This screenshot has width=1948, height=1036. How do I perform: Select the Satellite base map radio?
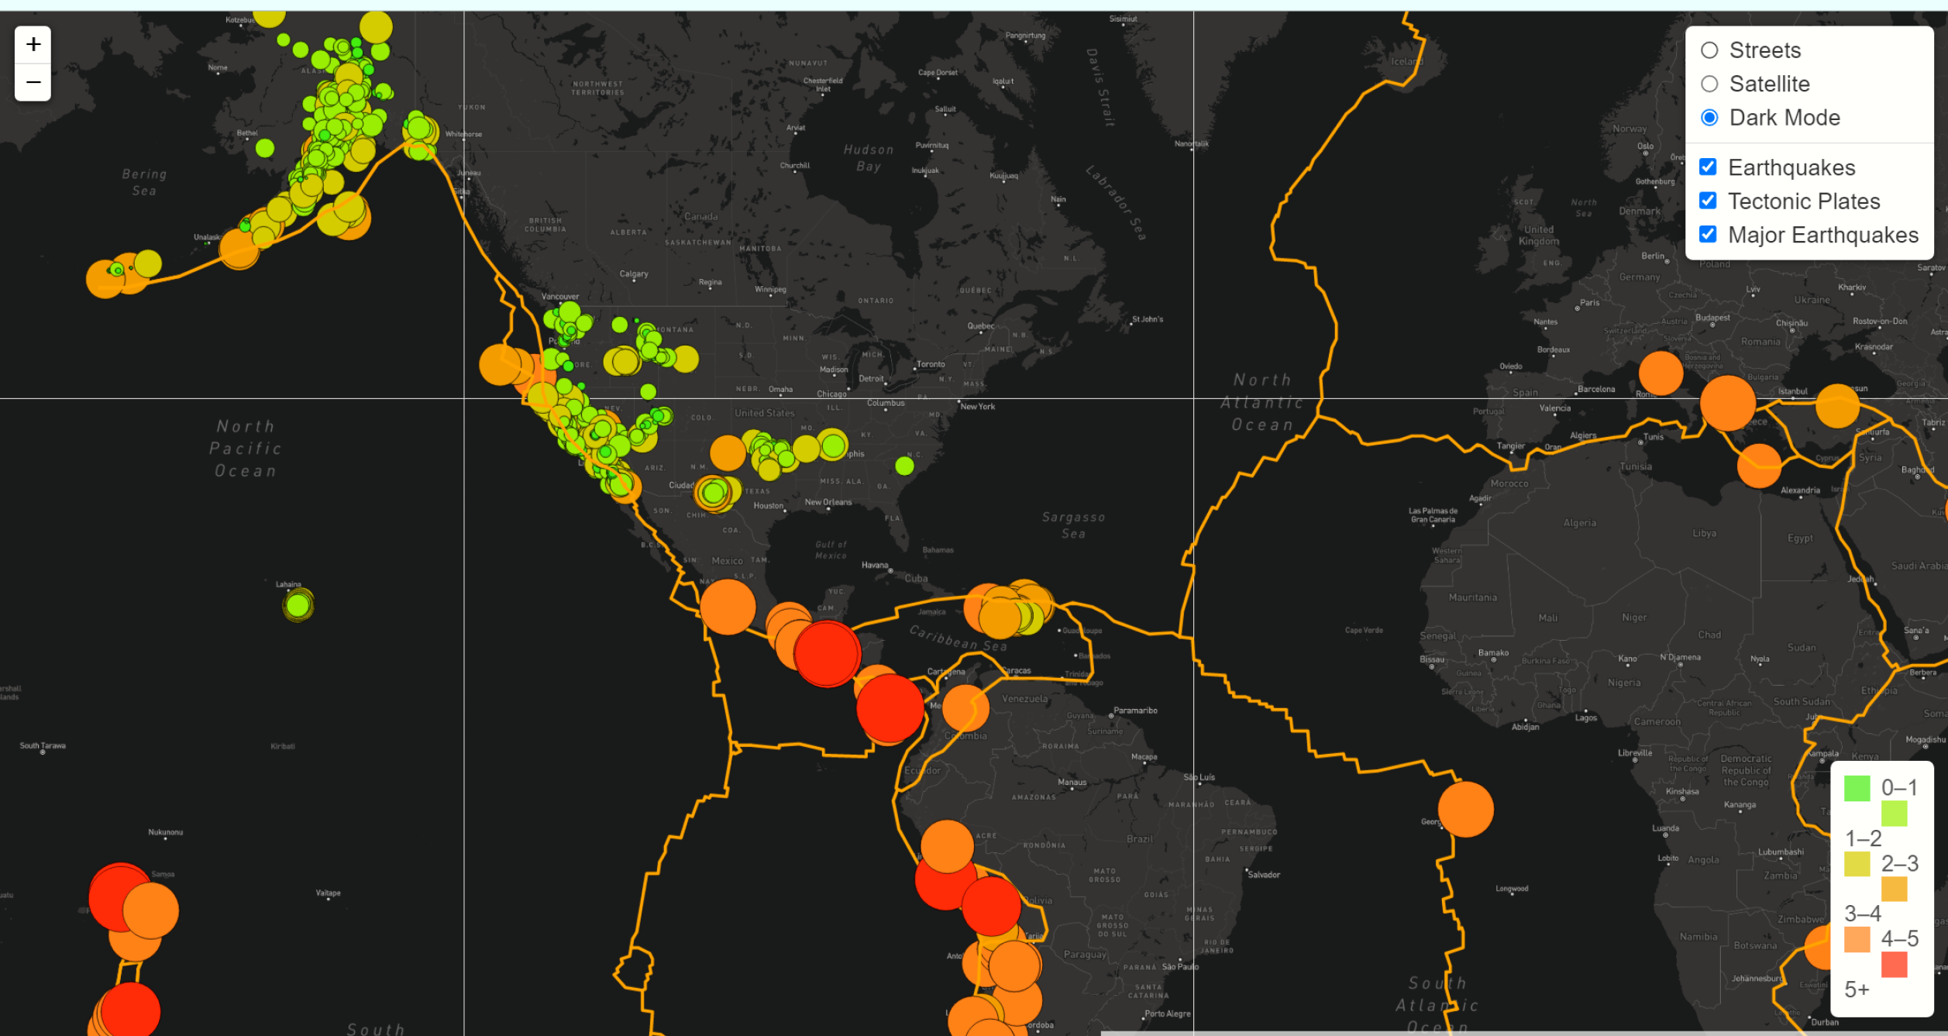tap(1709, 84)
